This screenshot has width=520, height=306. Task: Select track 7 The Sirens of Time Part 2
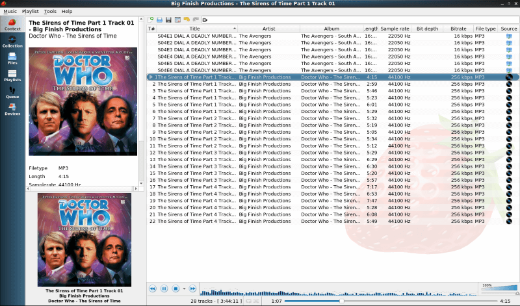click(333, 118)
